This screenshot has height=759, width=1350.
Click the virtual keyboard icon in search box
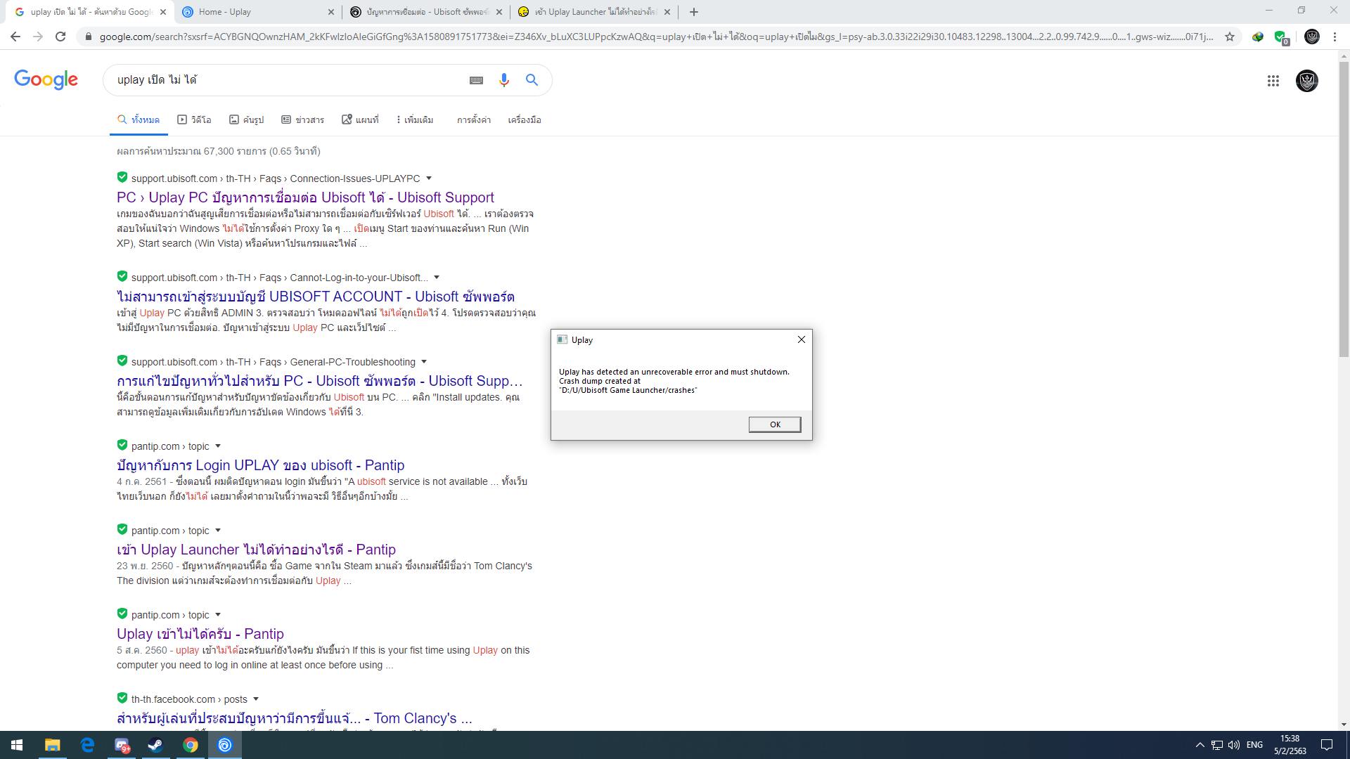click(x=476, y=80)
